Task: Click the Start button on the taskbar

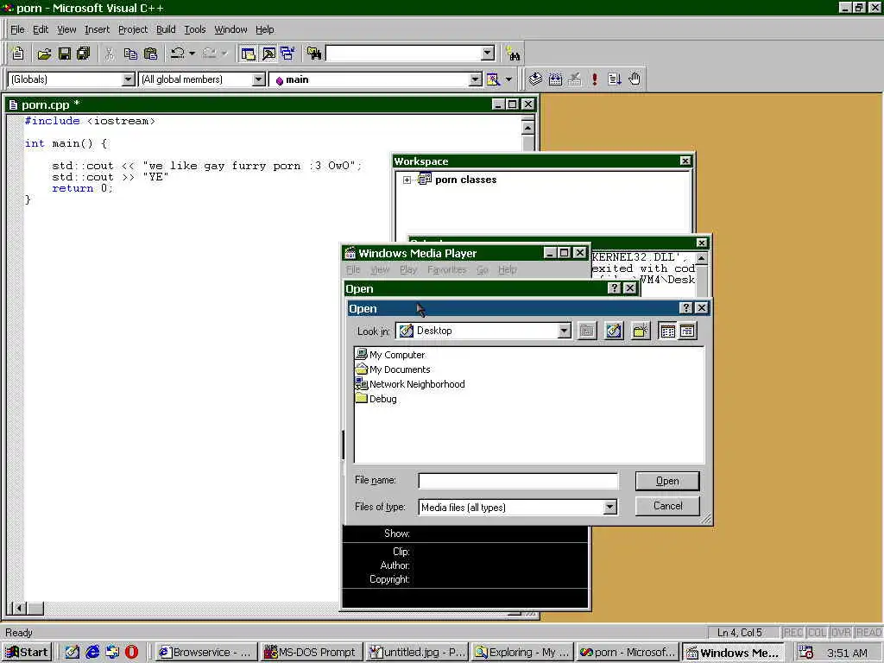Action: [27, 653]
